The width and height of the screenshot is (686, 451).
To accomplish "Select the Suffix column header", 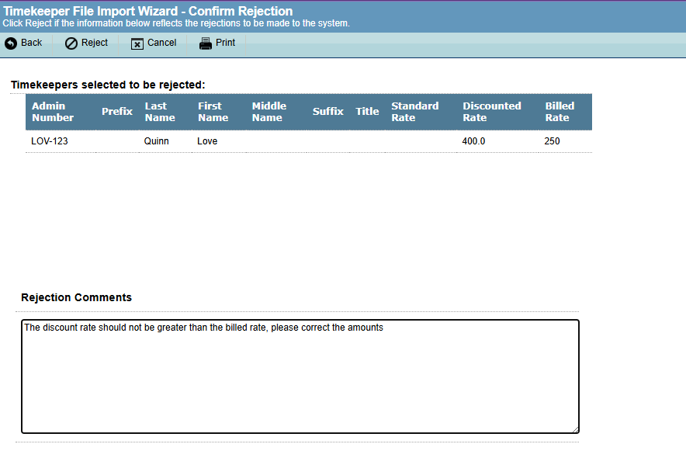I will (328, 112).
